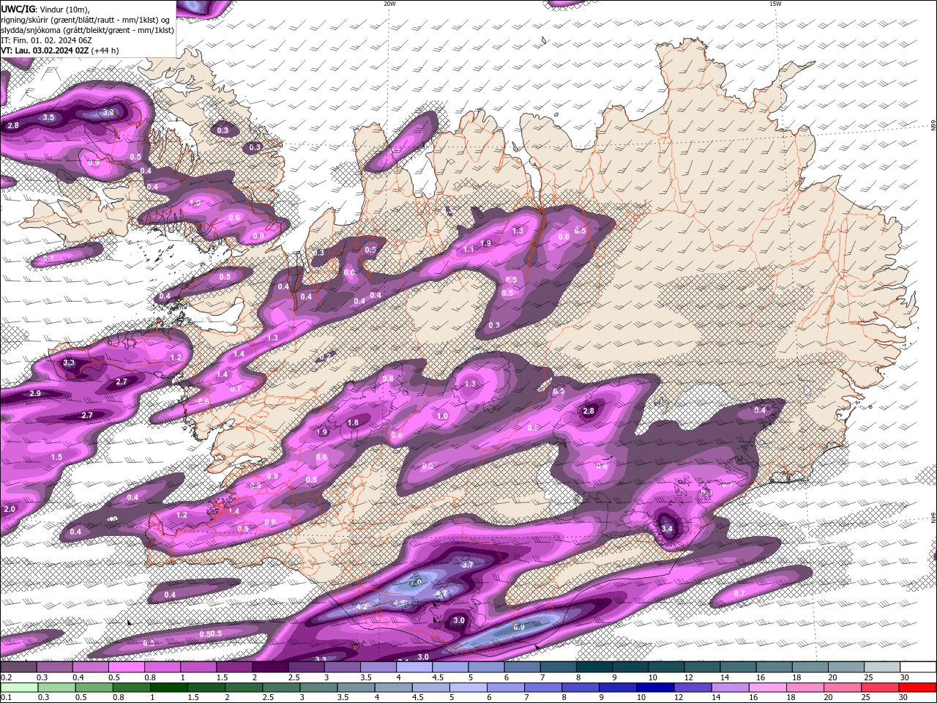Click the '20W' longitude label

[x=390, y=4]
